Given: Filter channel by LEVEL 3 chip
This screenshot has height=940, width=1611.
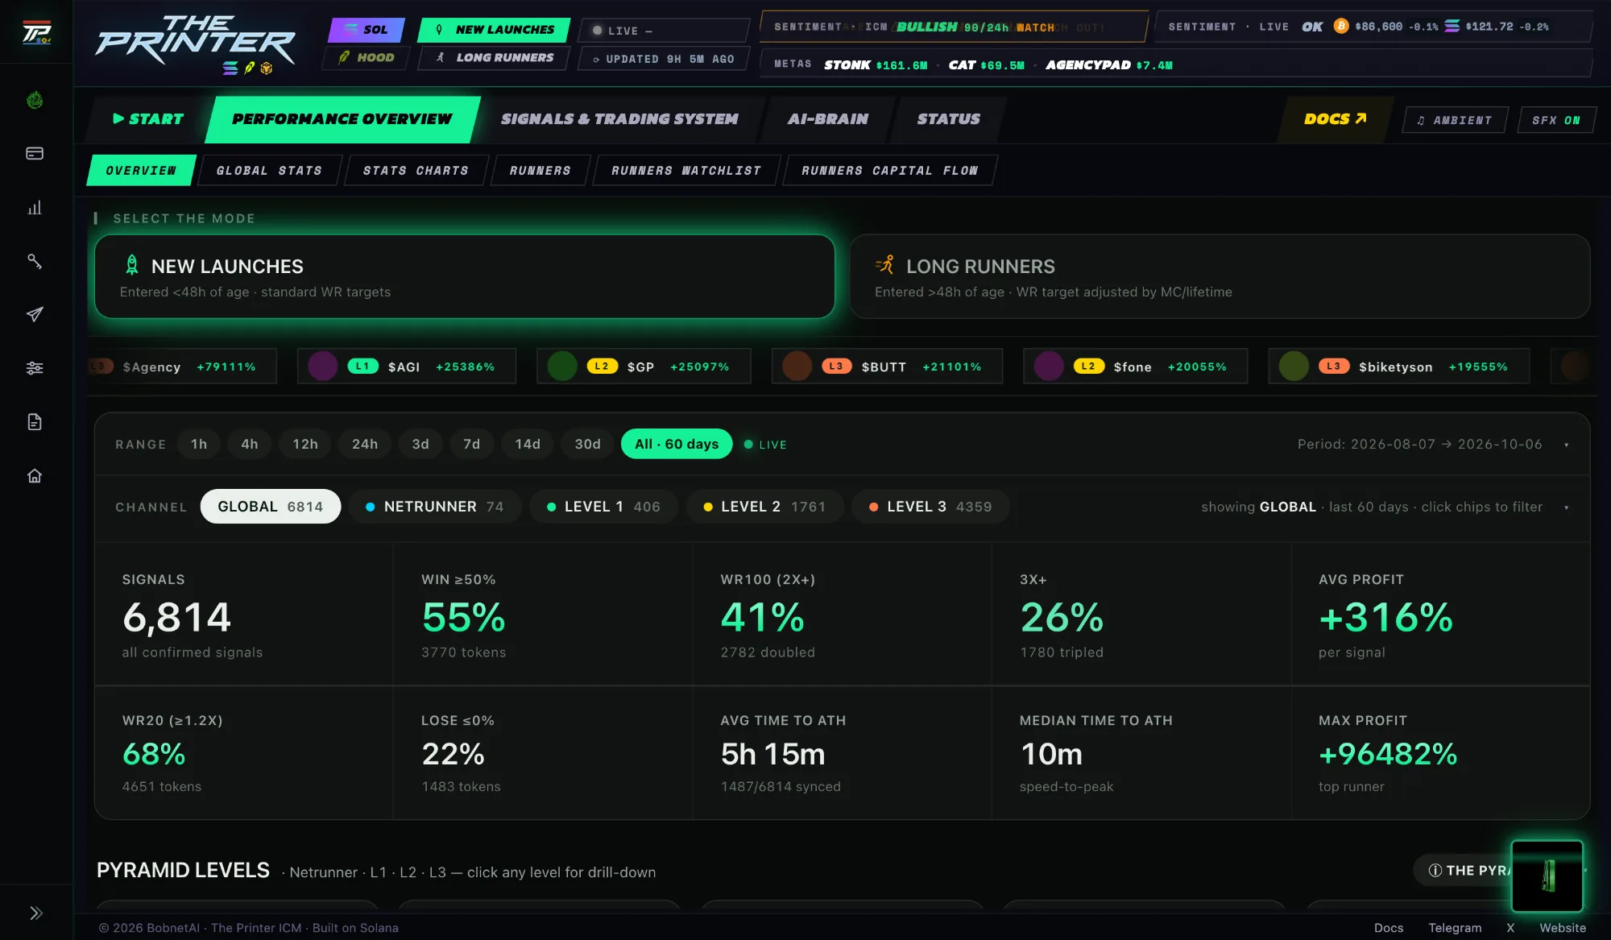Looking at the screenshot, I should point(930,507).
